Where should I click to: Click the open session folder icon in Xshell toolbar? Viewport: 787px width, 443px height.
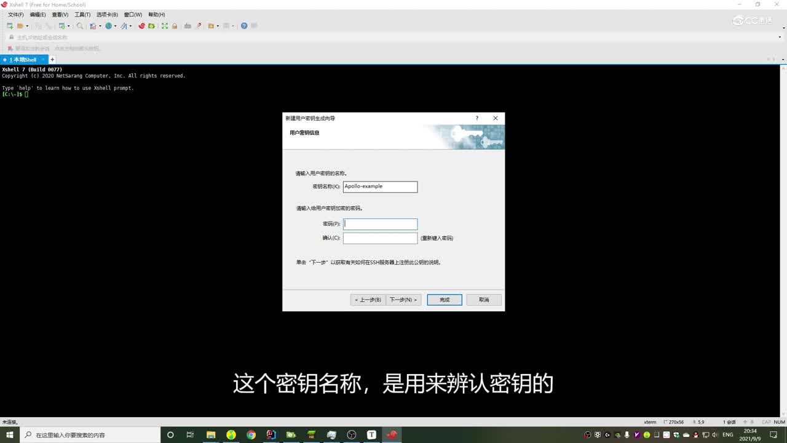point(20,26)
